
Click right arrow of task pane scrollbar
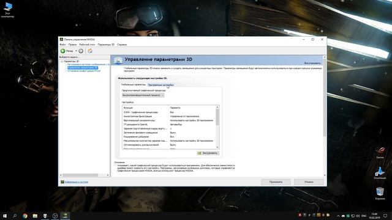pyautogui.click(x=108, y=175)
